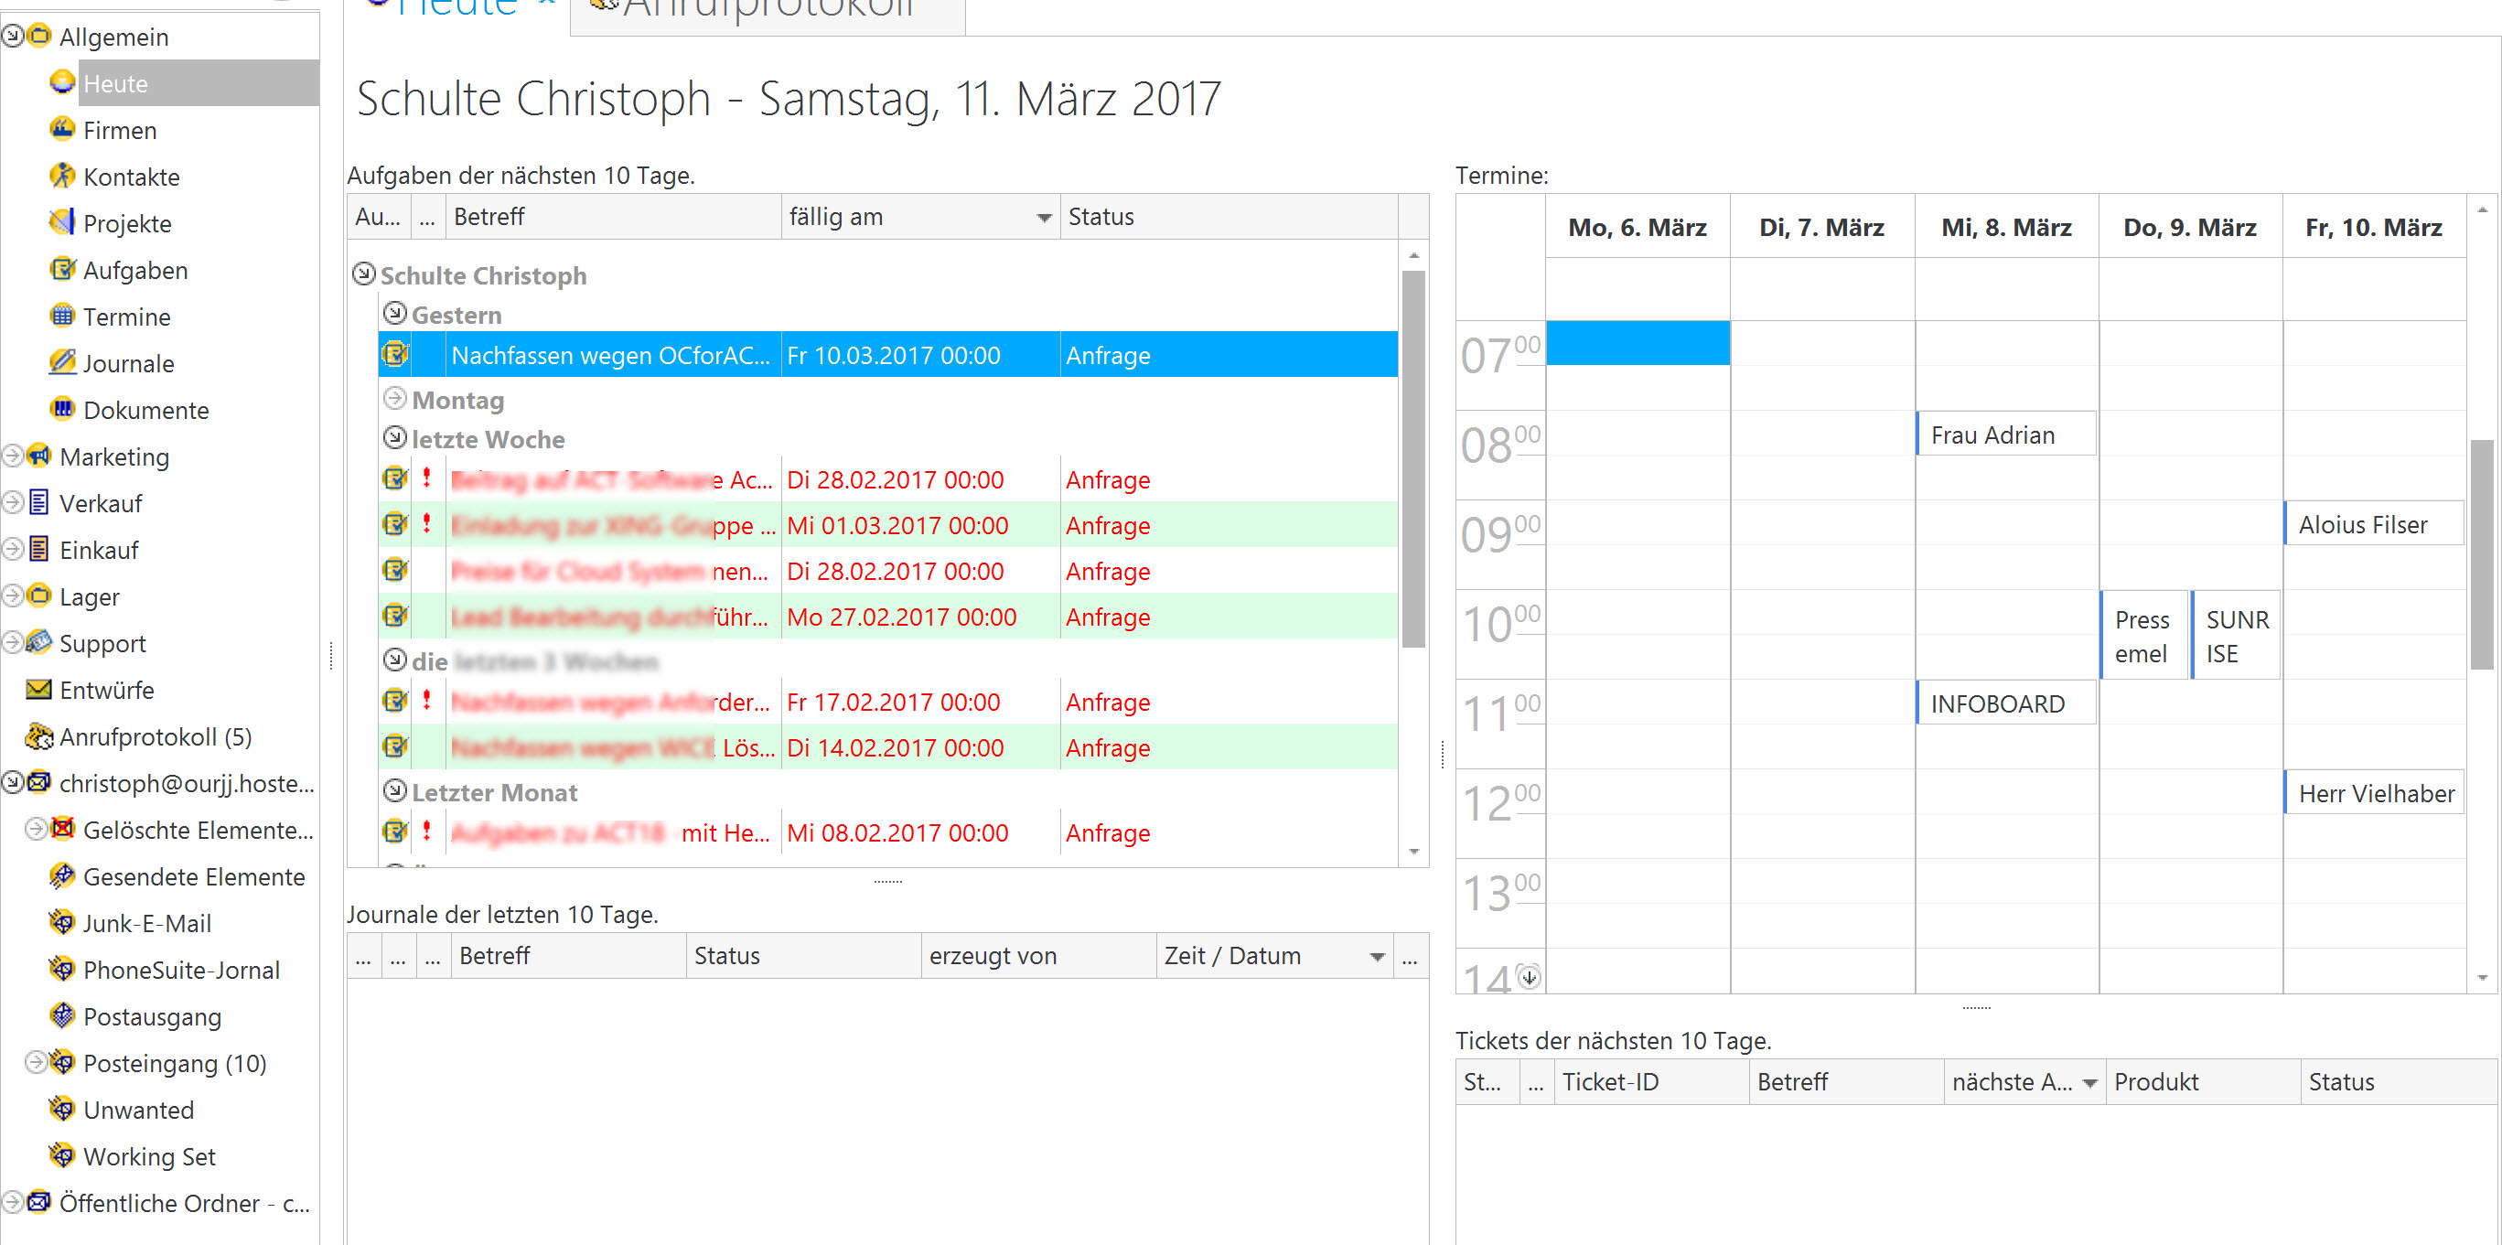Collapse the Allgemein tree node

click(13, 36)
